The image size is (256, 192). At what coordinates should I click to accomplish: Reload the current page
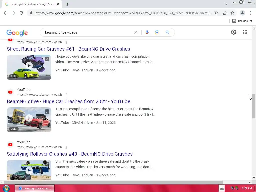pyautogui.click(x=21, y=13)
